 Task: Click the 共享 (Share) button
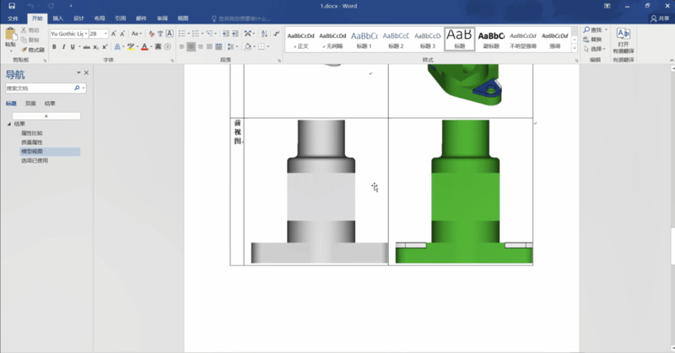tap(658, 17)
